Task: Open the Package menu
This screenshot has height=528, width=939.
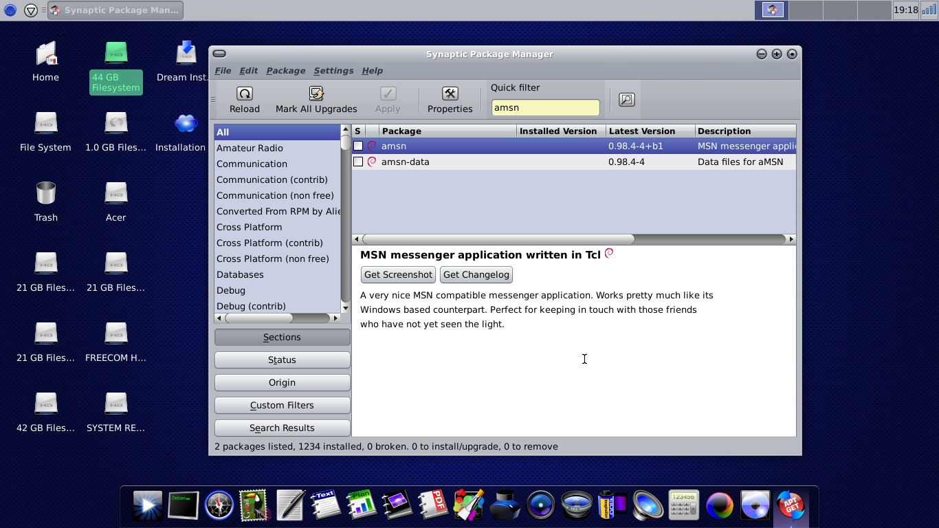Action: point(285,71)
